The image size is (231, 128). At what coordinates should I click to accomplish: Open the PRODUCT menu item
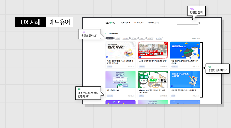coord(139,23)
